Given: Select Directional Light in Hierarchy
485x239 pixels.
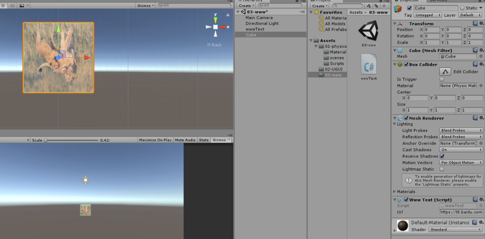Looking at the screenshot, I should 262,23.
